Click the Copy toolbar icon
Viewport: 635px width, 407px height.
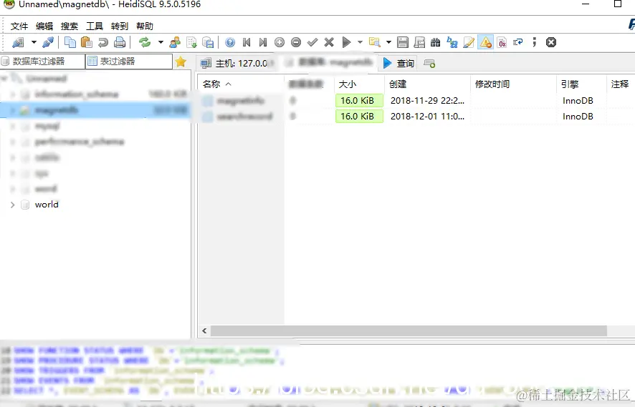click(x=70, y=42)
